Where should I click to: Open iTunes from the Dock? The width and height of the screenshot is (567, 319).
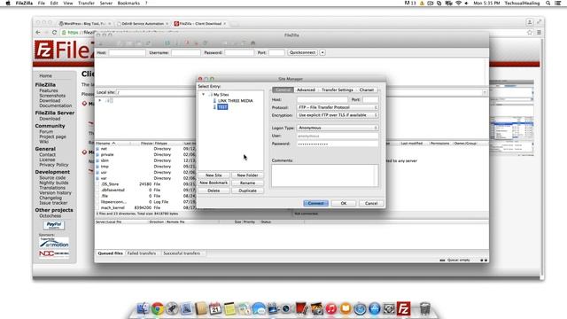330,308
